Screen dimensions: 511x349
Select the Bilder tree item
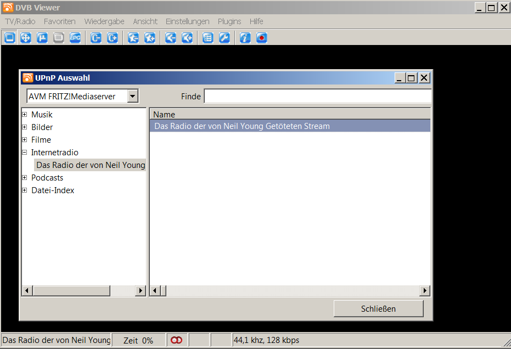click(42, 127)
